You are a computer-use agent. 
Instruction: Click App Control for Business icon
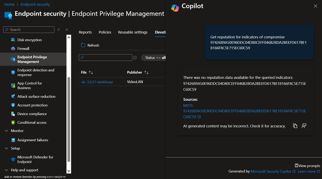pos(13,85)
